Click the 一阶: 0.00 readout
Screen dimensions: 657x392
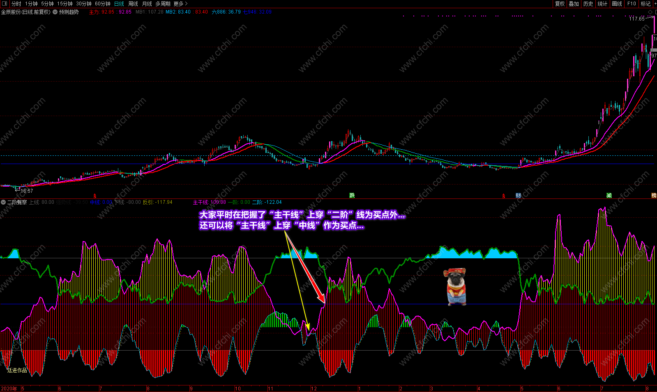[x=239, y=202]
